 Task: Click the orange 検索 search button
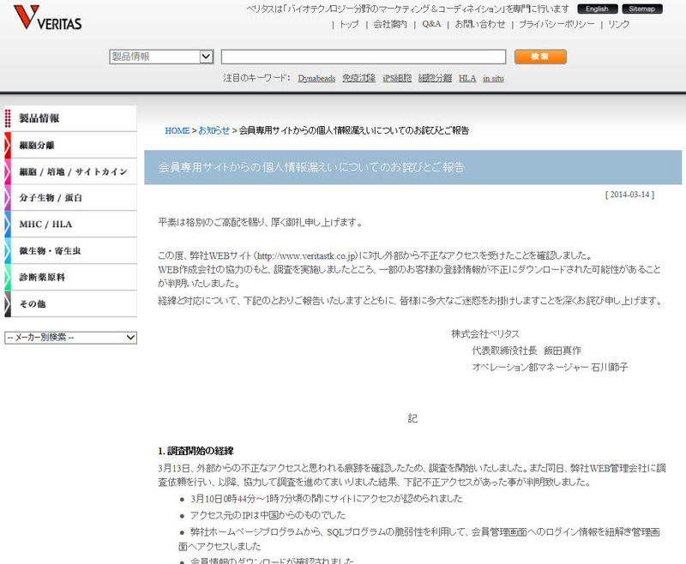[540, 57]
